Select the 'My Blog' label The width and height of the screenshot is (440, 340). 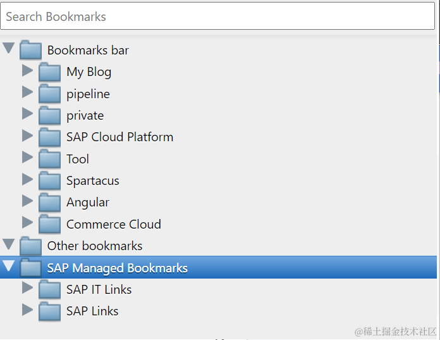tap(89, 72)
